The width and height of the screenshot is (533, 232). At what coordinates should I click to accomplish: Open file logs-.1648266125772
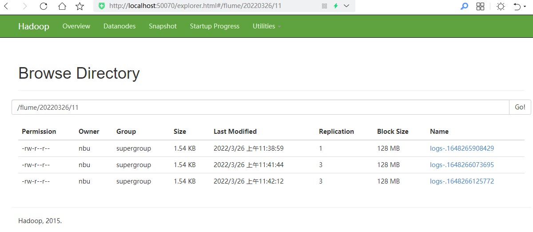coord(462,181)
